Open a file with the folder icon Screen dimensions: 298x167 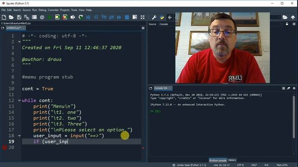pyautogui.click(x=11, y=17)
